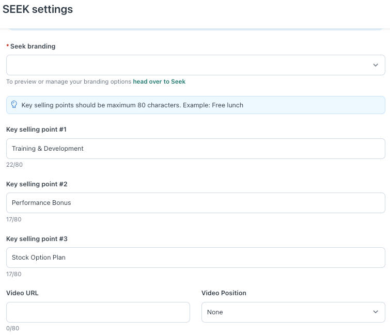Click the Key selling point #1 label
The height and width of the screenshot is (336, 390).
pyautogui.click(x=36, y=130)
